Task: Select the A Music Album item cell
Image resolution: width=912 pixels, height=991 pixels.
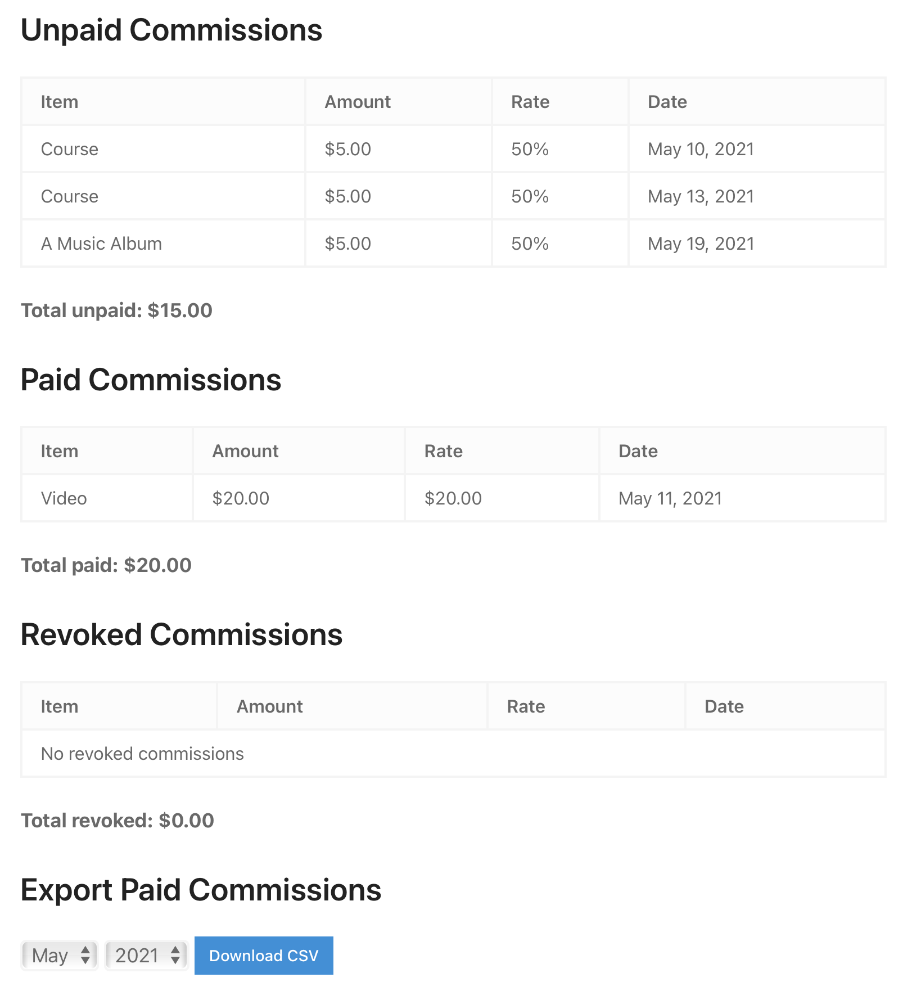Action: [x=101, y=244]
